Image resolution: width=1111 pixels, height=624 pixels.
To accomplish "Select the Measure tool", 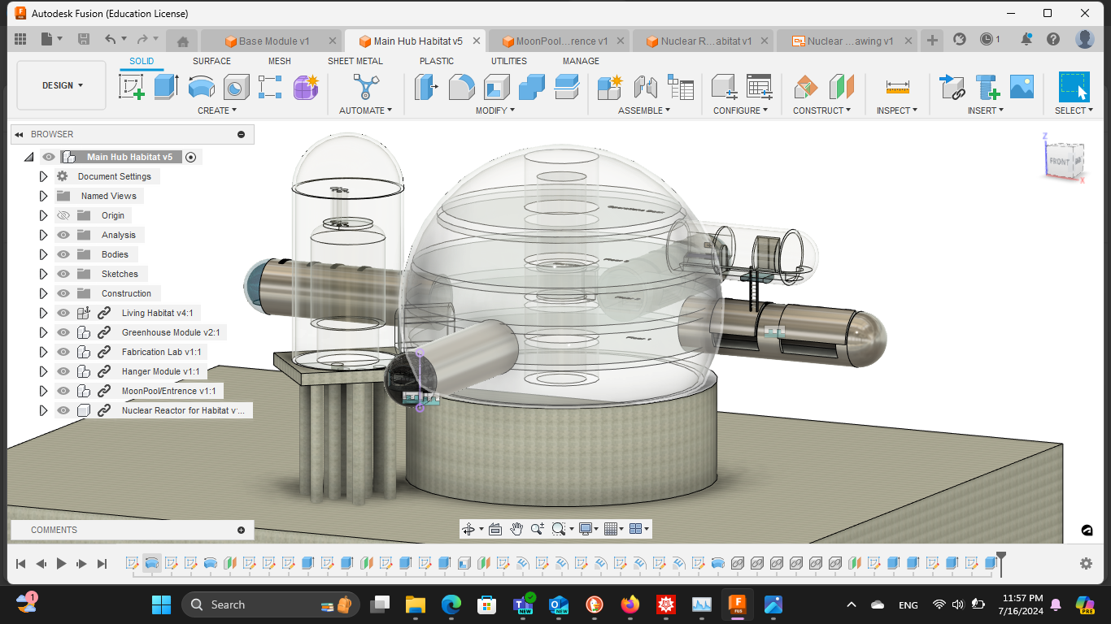I will pyautogui.click(x=897, y=86).
